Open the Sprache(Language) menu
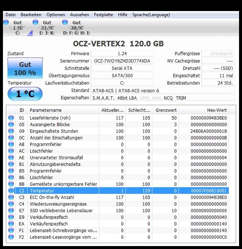The height and width of the screenshot is (249, 242). click(151, 15)
